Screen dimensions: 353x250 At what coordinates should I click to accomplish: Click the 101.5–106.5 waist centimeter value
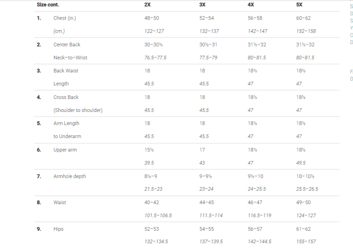point(158,216)
